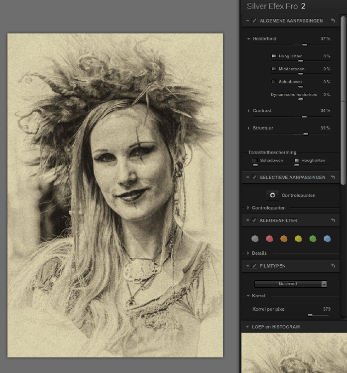Click the Dynamische helderheid 0 % value
Screen dimensions: 347x373
point(327,94)
